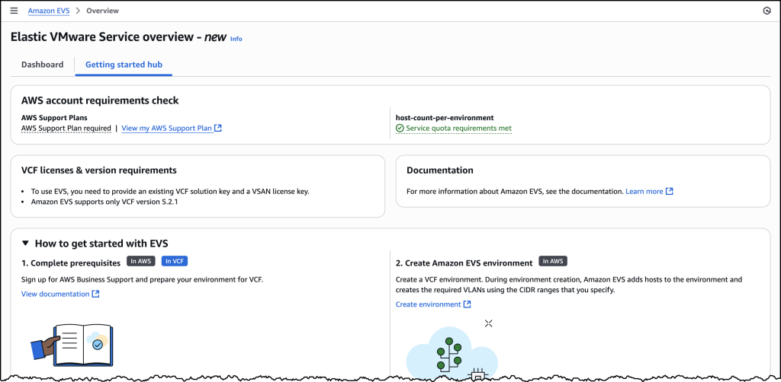Select the Getting started hub tab
The image size is (781, 382).
pos(124,65)
